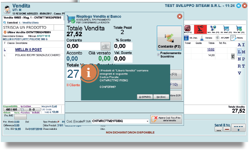Image resolution: width=249 pixels, height=153 pixels.
Task: Select the M class letter filter
Action: [243, 52]
